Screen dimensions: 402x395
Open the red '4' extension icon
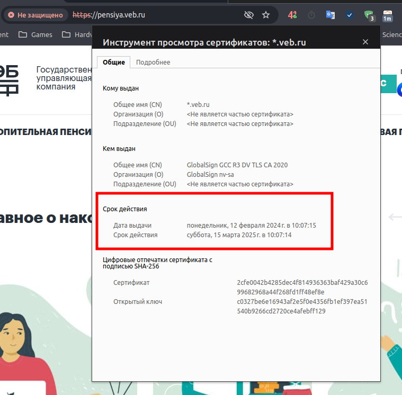coord(292,15)
